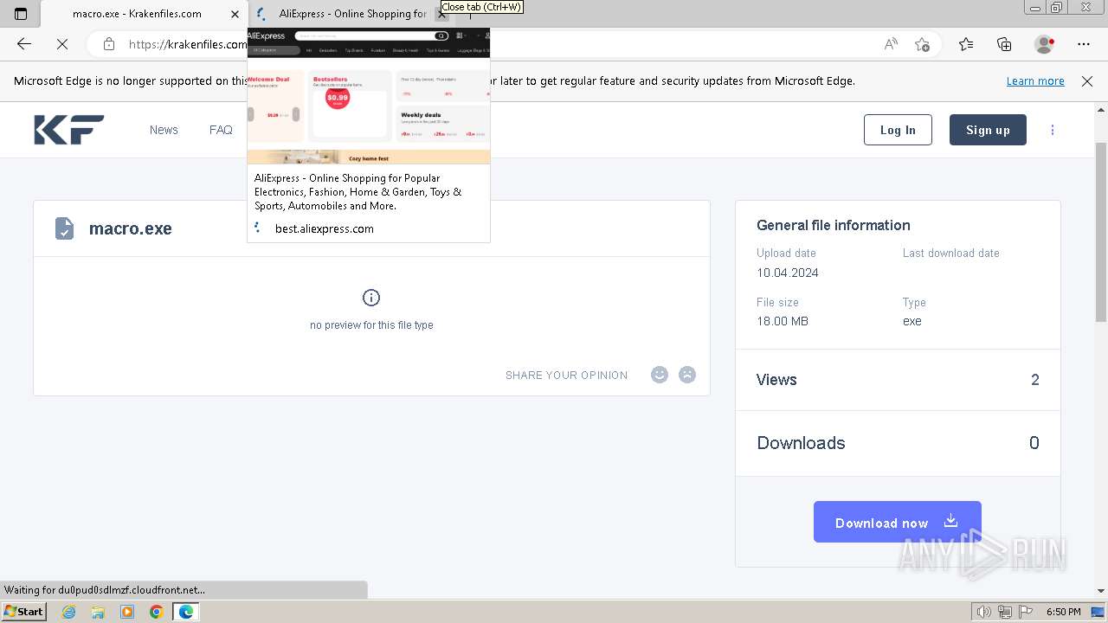This screenshot has width=1108, height=623.
Task: Rate file with happy smiley face
Action: click(660, 375)
